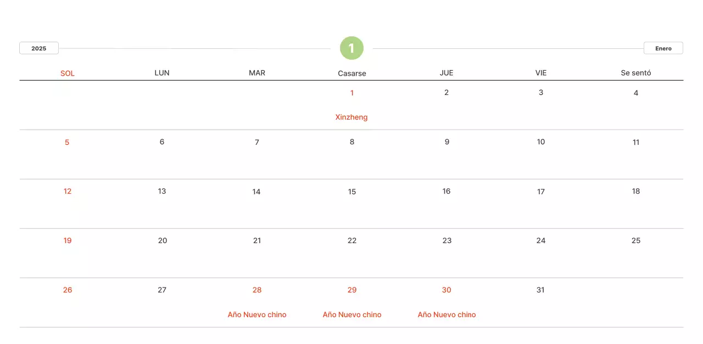The height and width of the screenshot is (344, 703).
Task: Click the Casarse weekday header
Action: pos(352,73)
